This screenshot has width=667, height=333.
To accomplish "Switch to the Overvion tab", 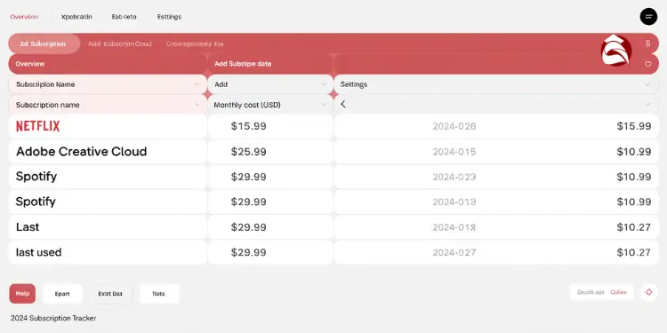I will [x=24, y=17].
